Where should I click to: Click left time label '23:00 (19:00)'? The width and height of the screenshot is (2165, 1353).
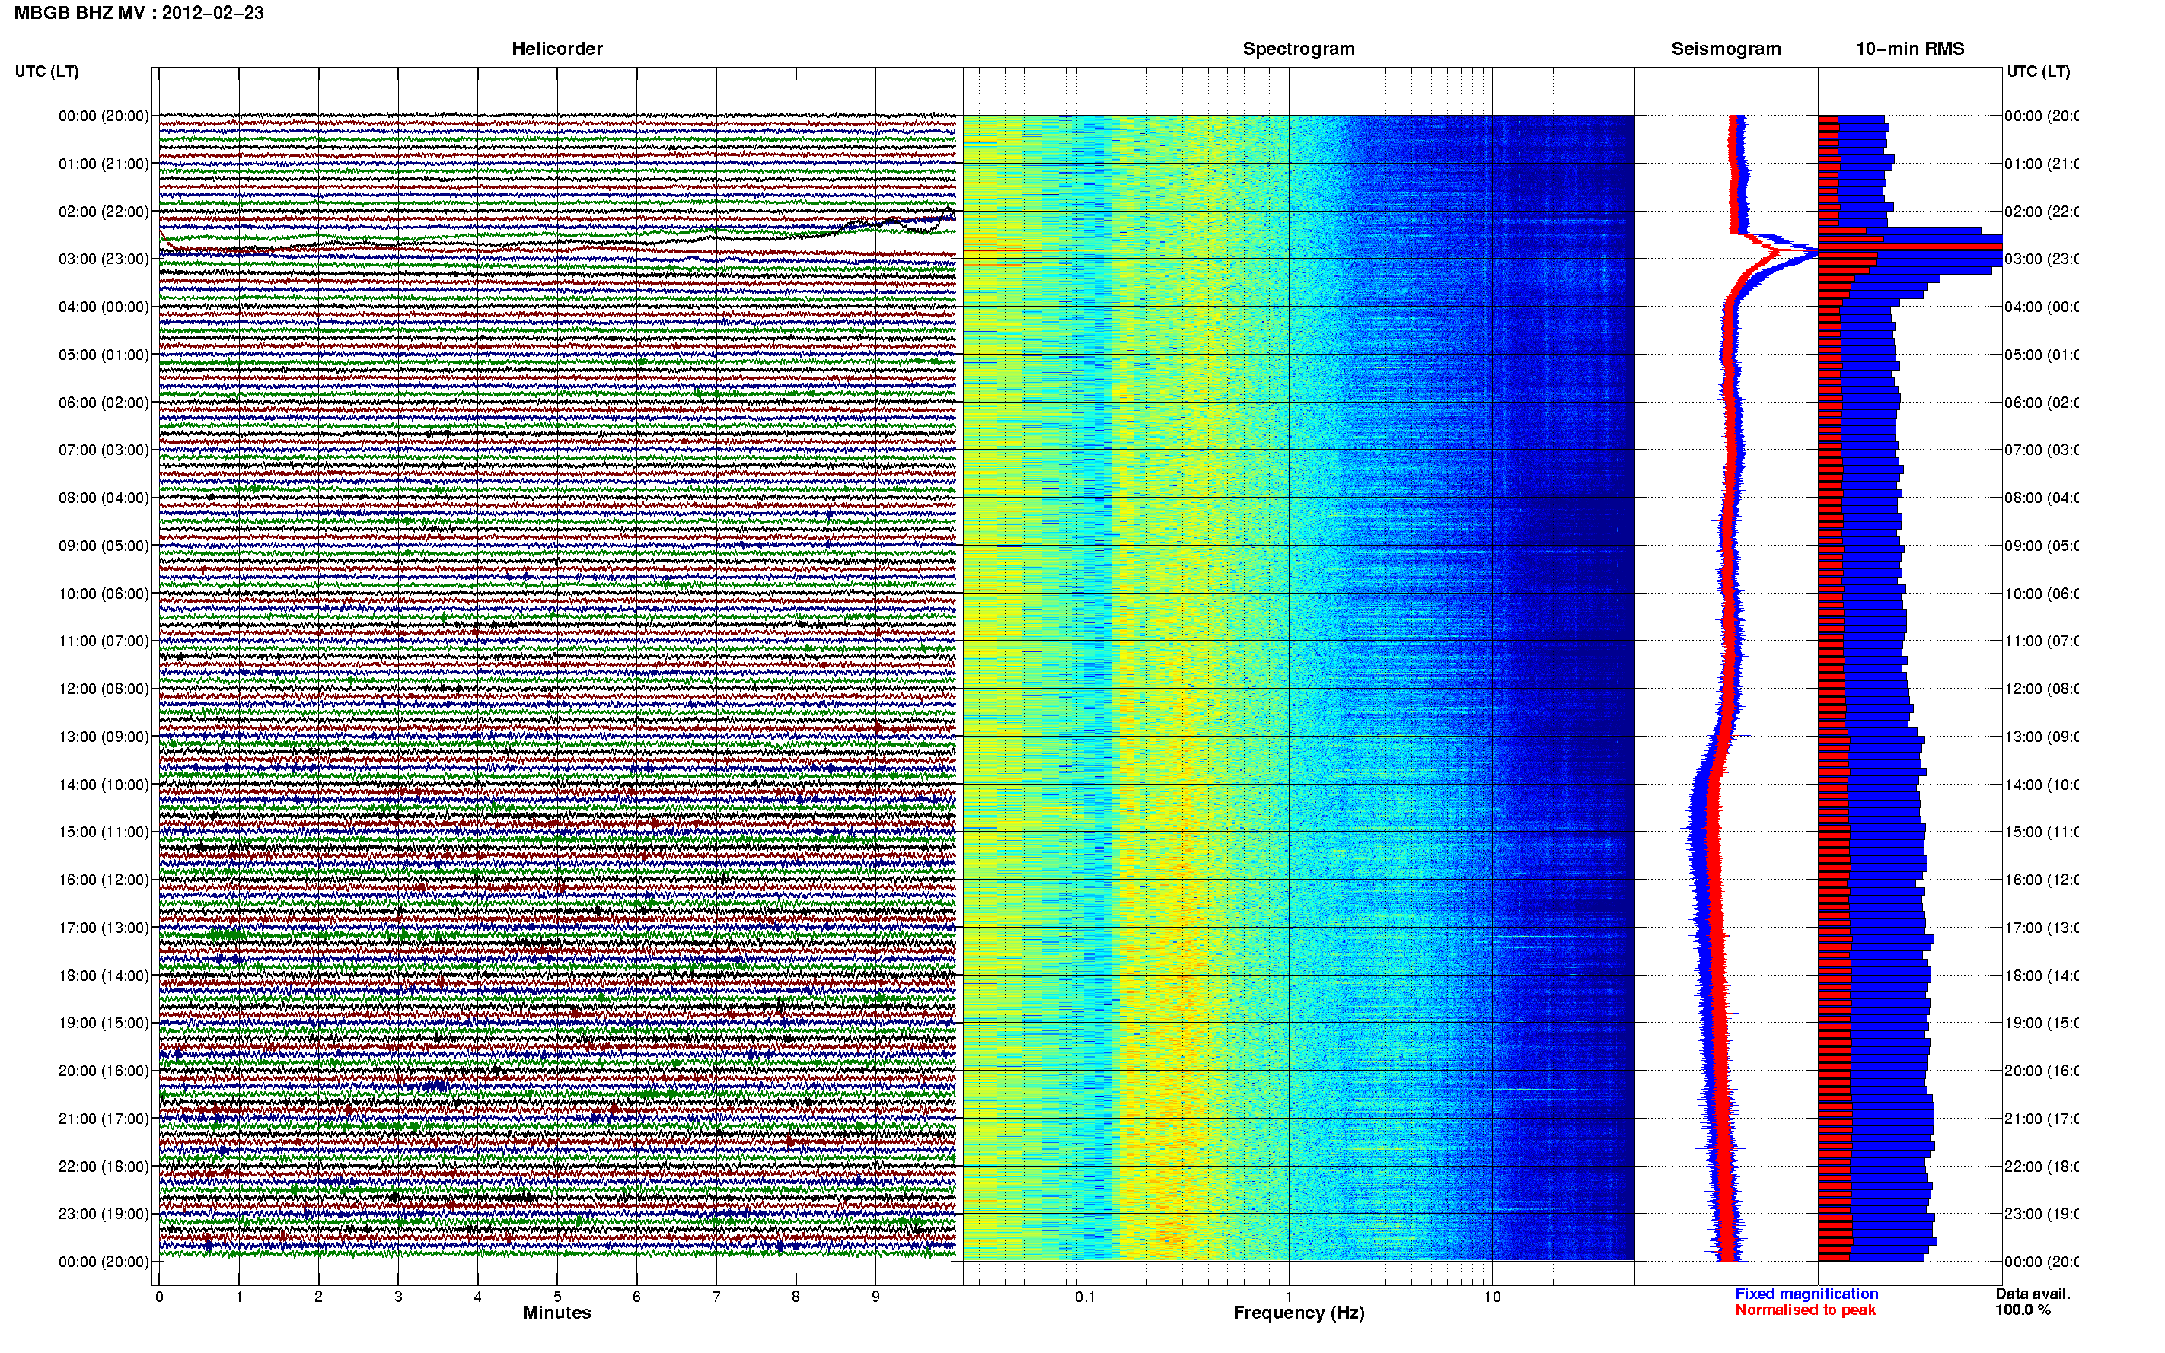point(104,1215)
